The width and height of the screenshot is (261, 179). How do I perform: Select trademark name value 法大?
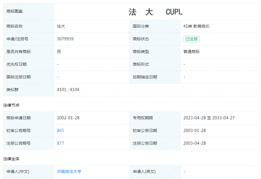click(61, 26)
